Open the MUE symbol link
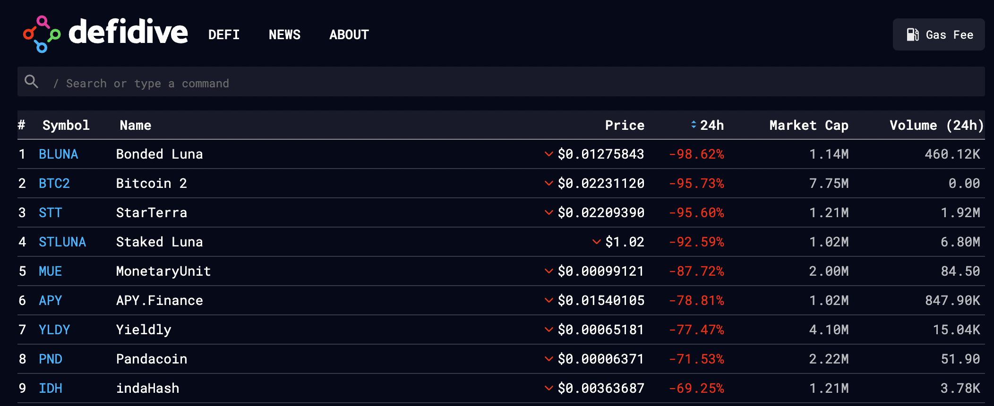The width and height of the screenshot is (994, 406). point(50,271)
